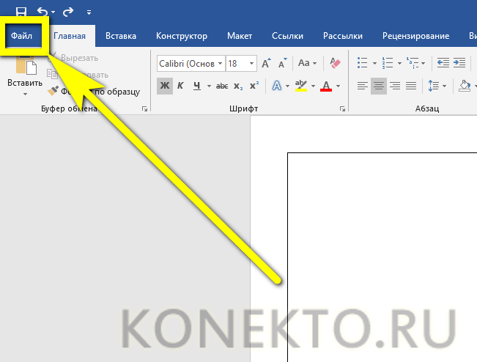Open the numbering library dropdown arrow
The image size is (477, 362).
399,63
